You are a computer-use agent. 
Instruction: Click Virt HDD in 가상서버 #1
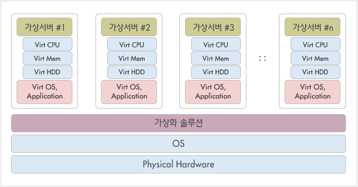(47, 72)
